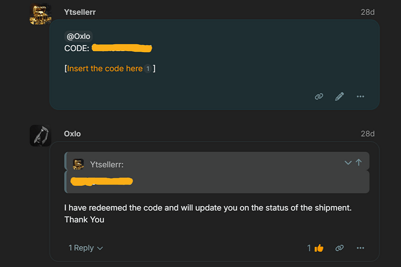View the like count number 1
This screenshot has height=267, width=401.
(x=309, y=248)
